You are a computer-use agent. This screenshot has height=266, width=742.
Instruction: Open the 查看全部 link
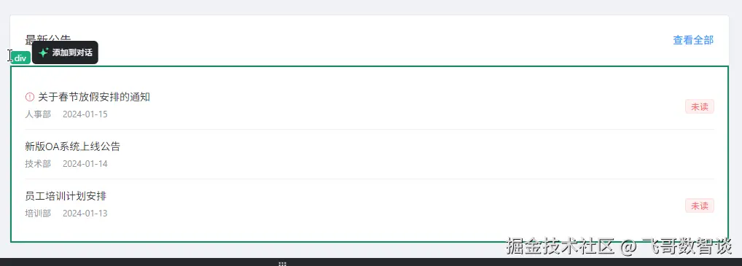(692, 40)
